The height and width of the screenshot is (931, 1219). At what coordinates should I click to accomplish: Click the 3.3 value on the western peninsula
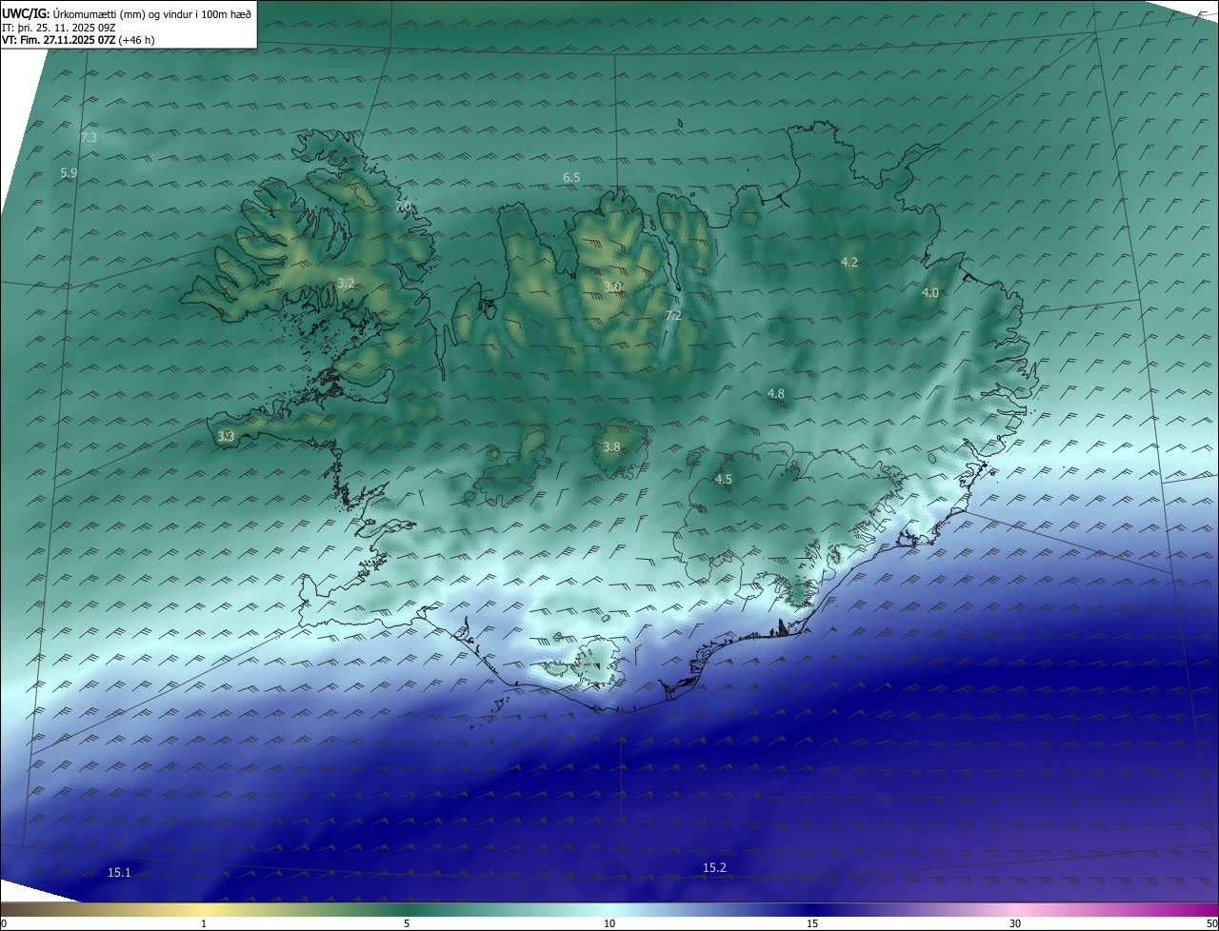(x=226, y=437)
